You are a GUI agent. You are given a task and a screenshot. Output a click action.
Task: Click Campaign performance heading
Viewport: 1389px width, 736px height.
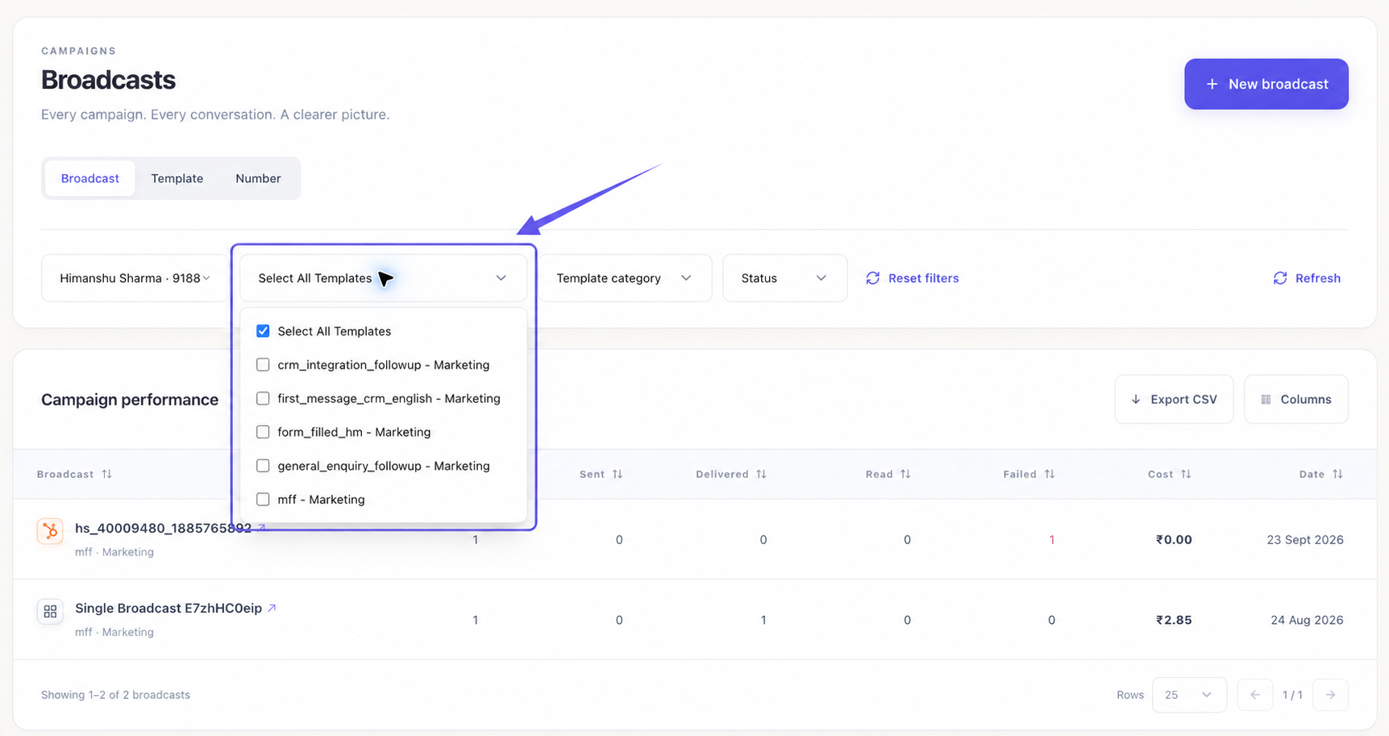click(x=130, y=400)
